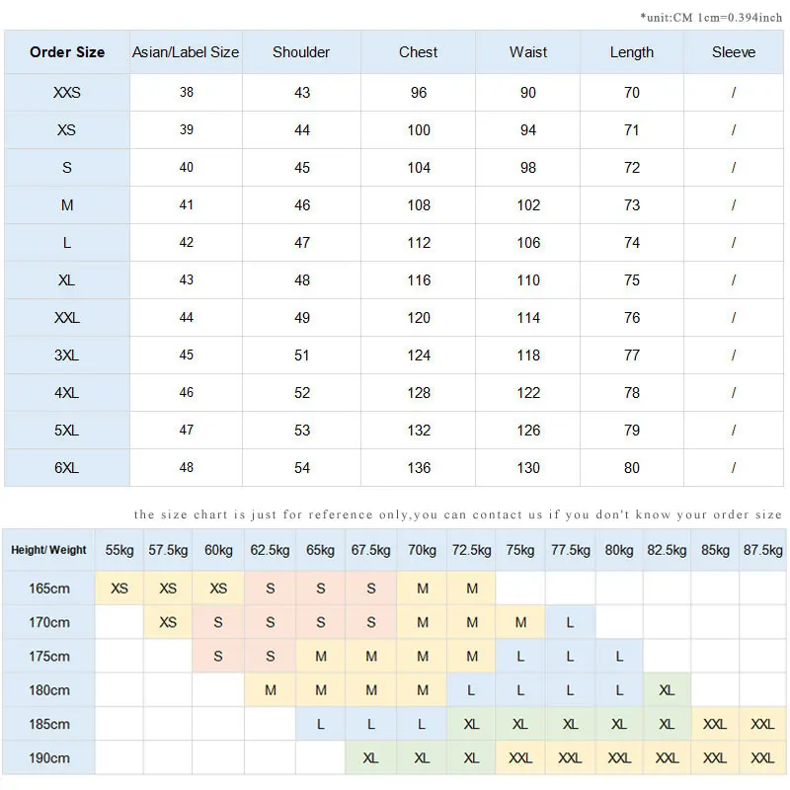This screenshot has height=790, width=790.
Task: Click the Sleeve column header
Action: (734, 52)
